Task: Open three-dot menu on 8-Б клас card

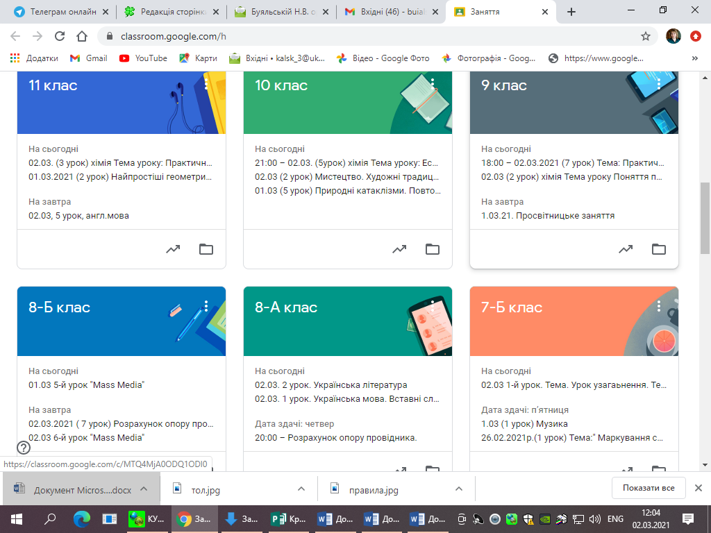Action: click(206, 306)
